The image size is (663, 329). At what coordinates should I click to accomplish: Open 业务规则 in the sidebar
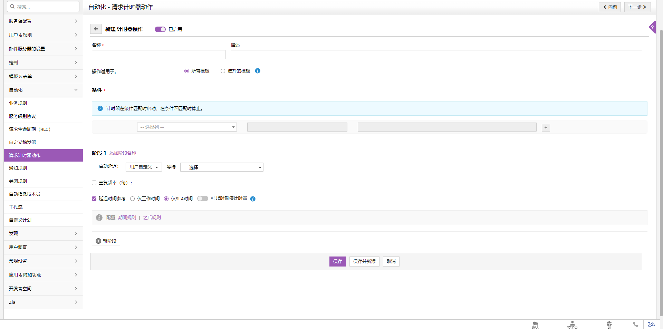click(18, 103)
